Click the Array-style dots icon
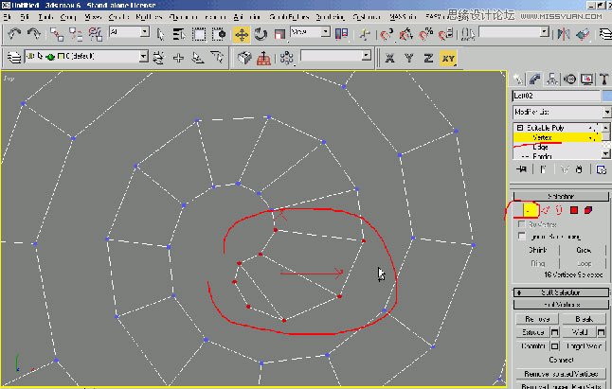Screen dimensions: 612x389 286,58
